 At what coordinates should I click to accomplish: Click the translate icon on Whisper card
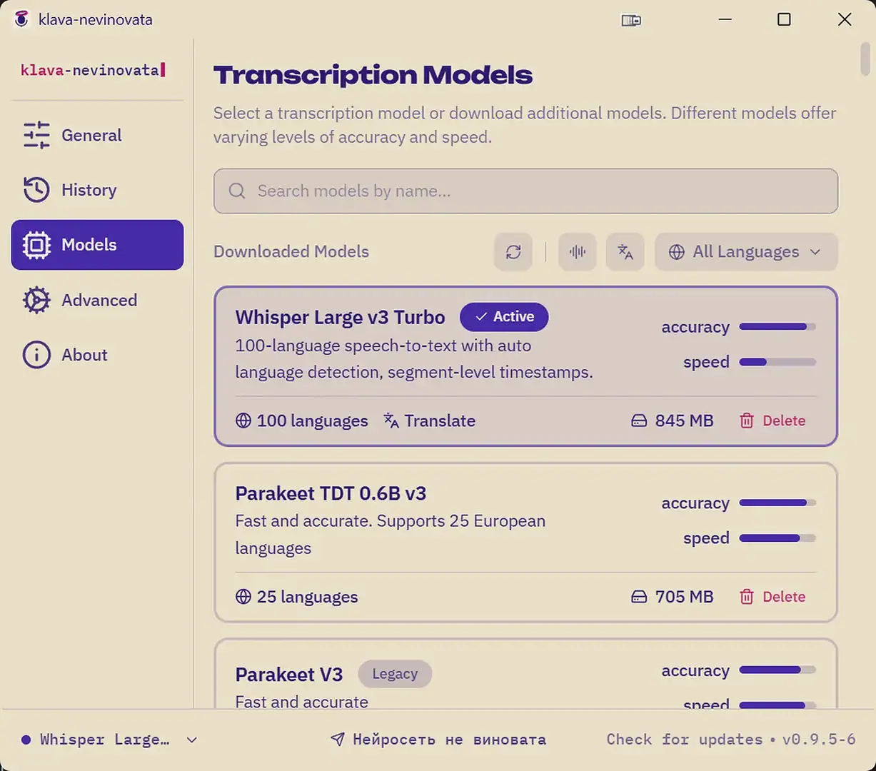[x=391, y=420]
